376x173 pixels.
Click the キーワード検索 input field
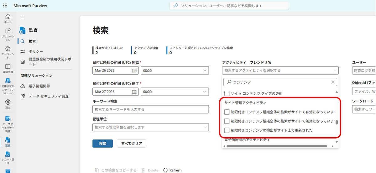pos(150,109)
